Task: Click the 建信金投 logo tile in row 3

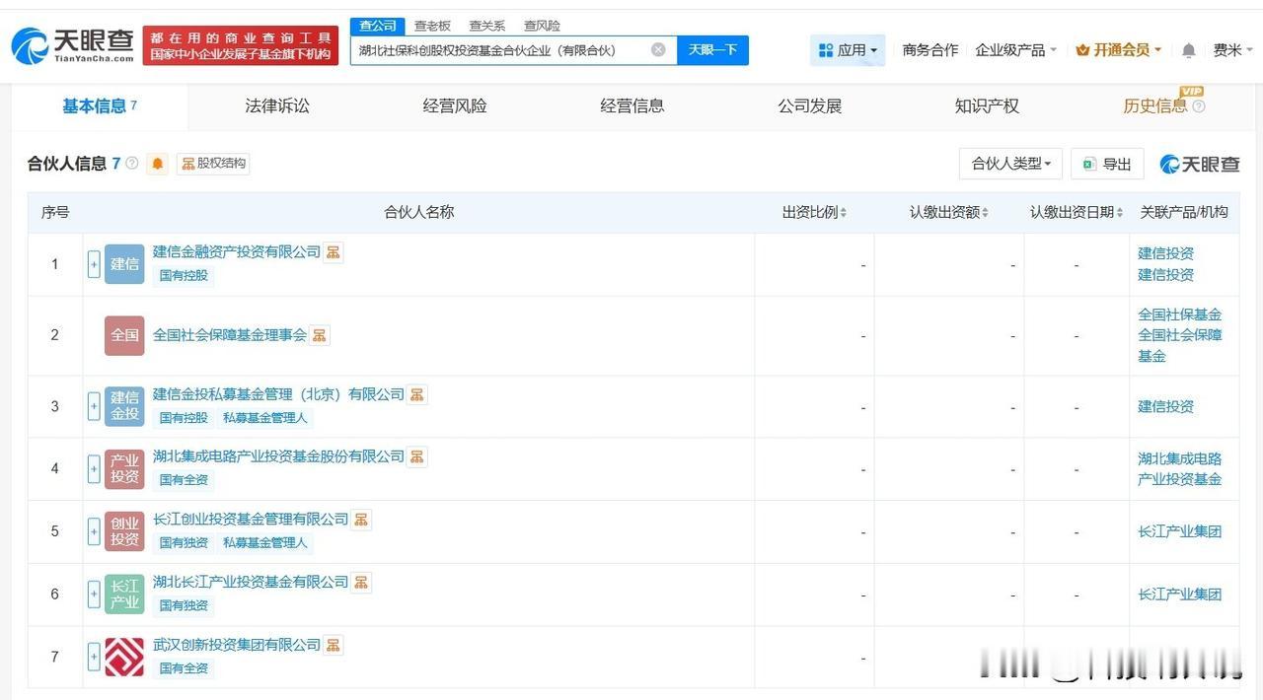Action: click(x=124, y=406)
